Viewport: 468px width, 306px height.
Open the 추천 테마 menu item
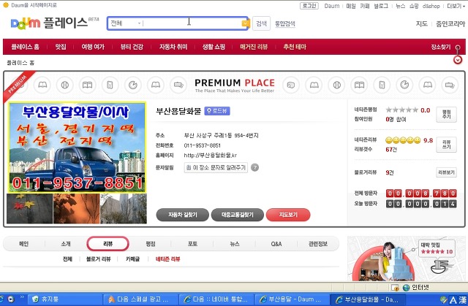(x=295, y=47)
